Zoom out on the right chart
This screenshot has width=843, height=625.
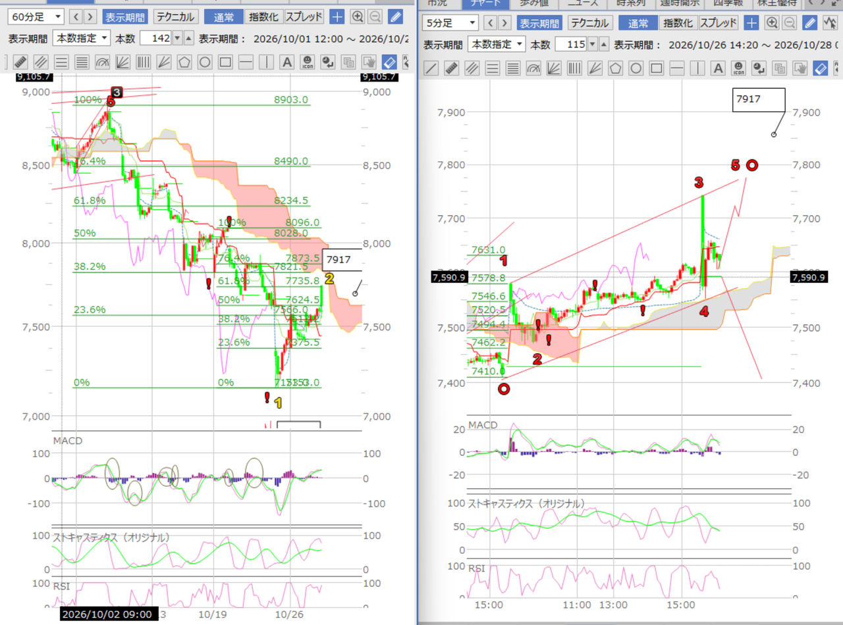click(x=790, y=23)
